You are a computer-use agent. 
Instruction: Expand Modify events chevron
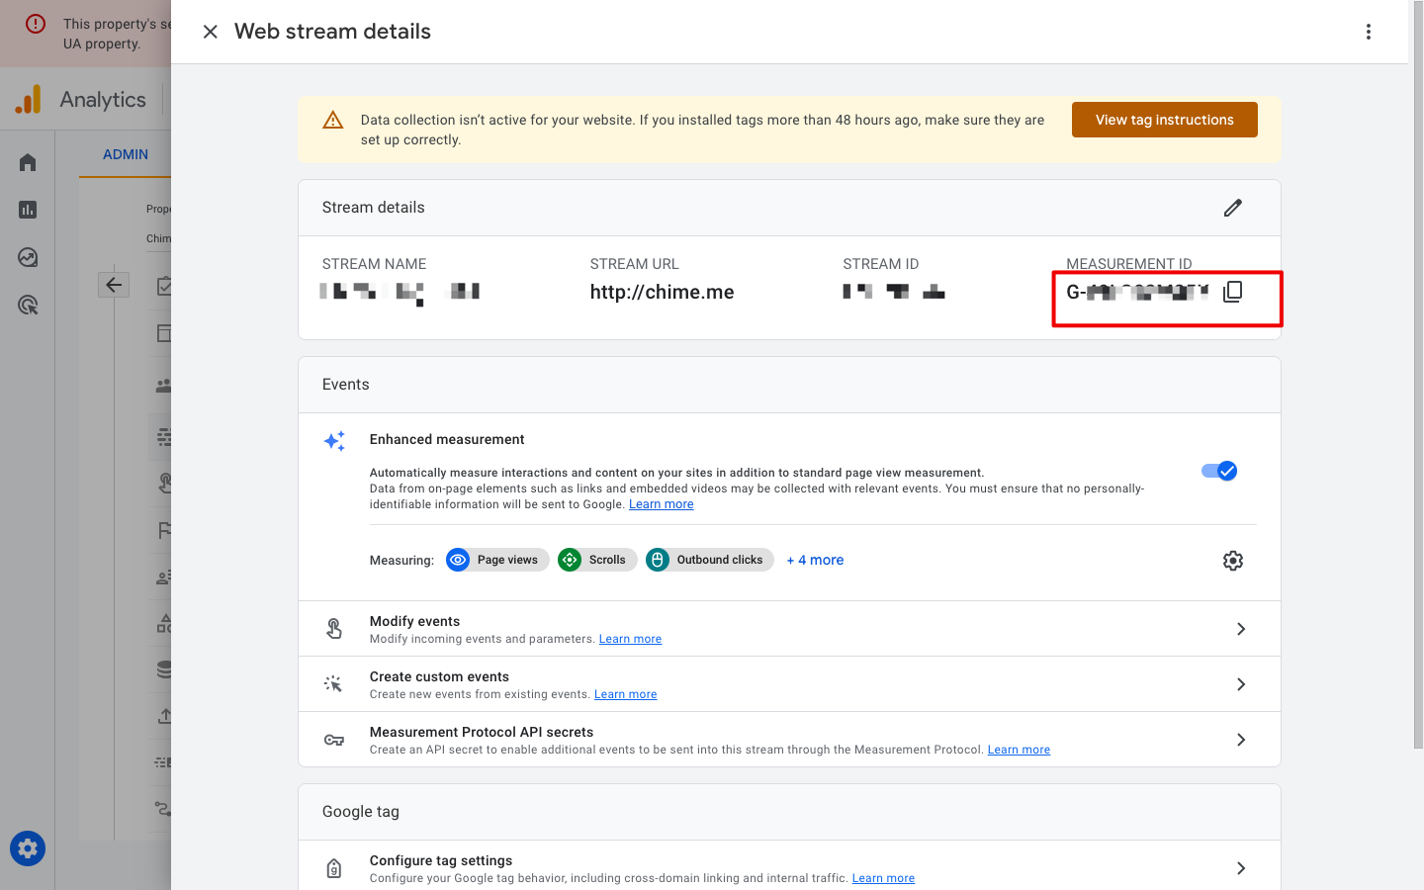point(1241,629)
